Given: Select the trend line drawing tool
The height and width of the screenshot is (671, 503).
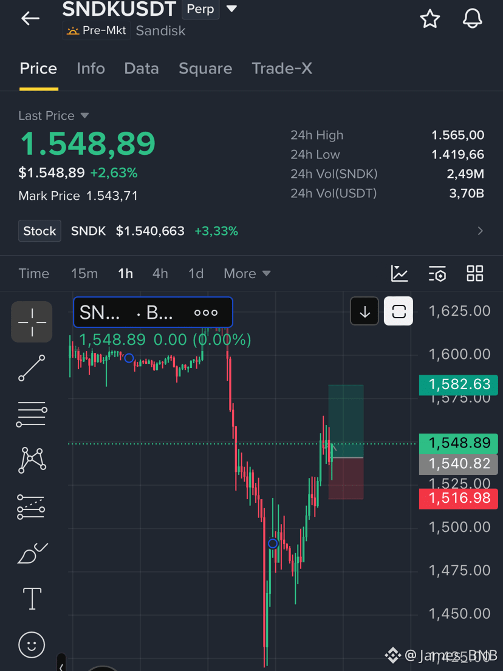Looking at the screenshot, I should 32,368.
